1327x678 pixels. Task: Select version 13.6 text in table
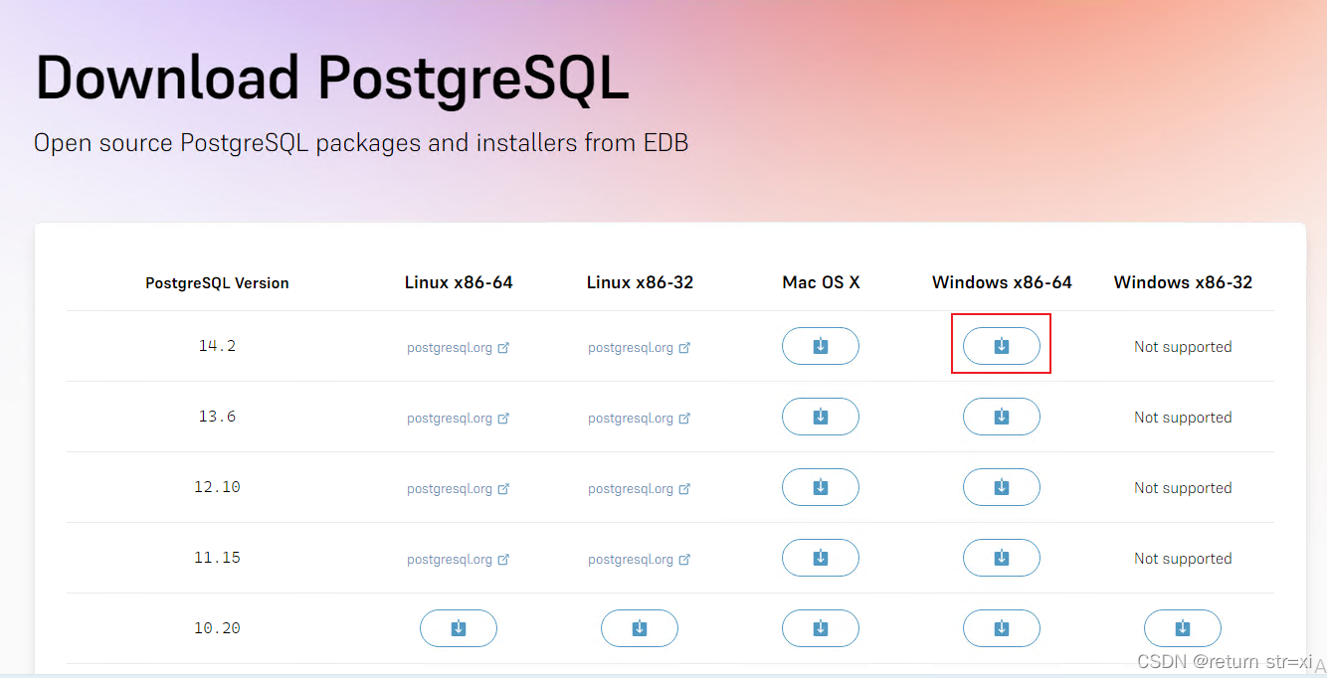217,417
